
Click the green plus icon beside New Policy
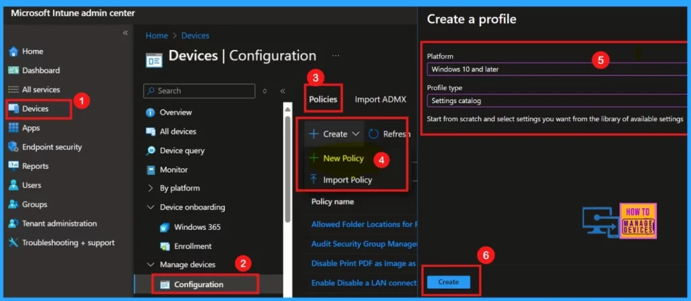314,158
